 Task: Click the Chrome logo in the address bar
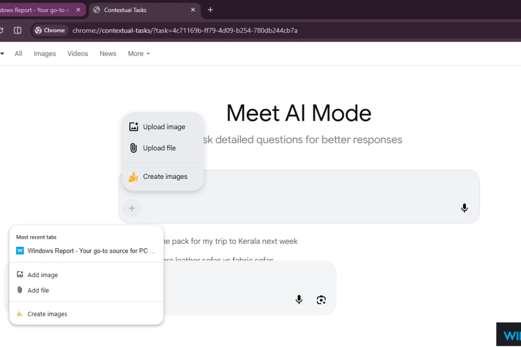coord(38,30)
